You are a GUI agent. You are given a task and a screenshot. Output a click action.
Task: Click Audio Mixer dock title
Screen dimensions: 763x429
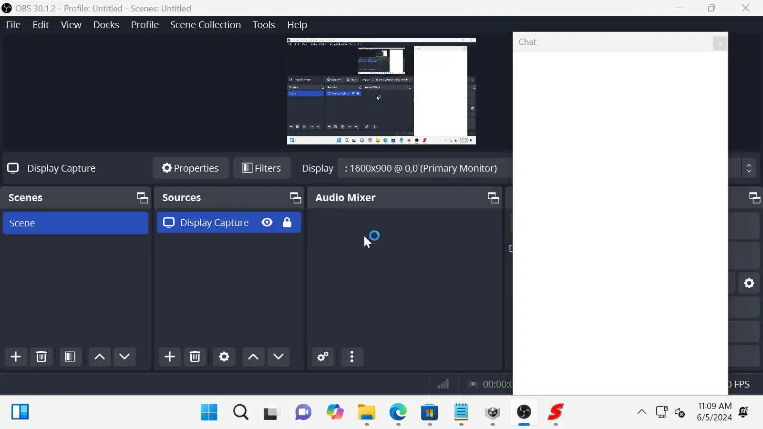(x=345, y=198)
